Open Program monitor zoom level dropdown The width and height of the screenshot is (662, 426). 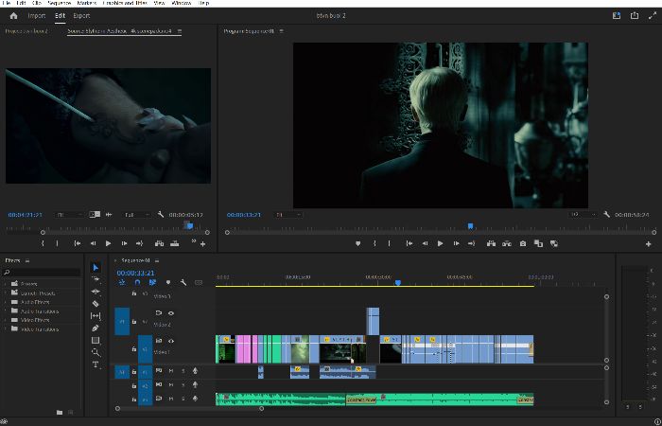coord(288,215)
